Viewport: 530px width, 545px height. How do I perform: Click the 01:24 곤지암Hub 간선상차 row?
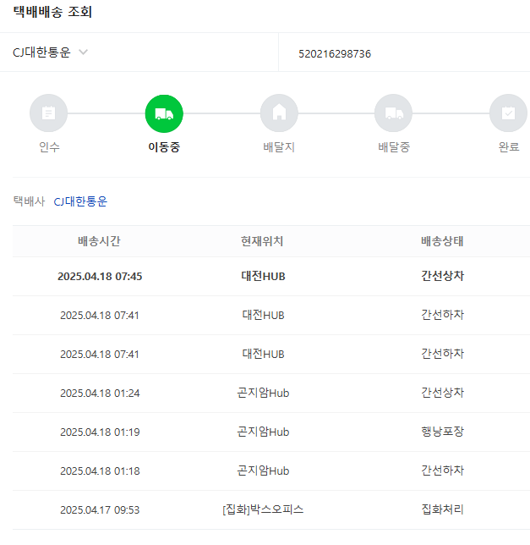[263, 393]
